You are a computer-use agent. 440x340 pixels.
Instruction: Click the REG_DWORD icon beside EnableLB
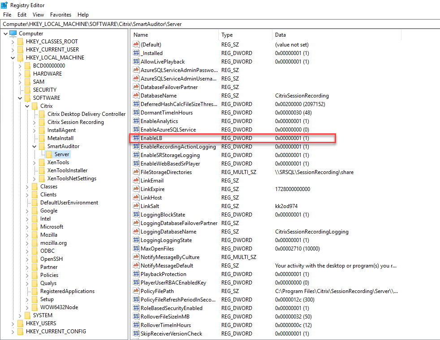[135, 138]
